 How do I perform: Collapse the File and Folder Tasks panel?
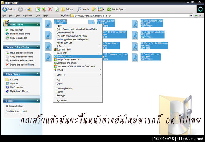click(38, 47)
